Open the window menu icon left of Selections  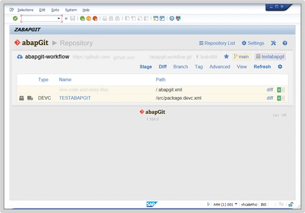coord(12,10)
